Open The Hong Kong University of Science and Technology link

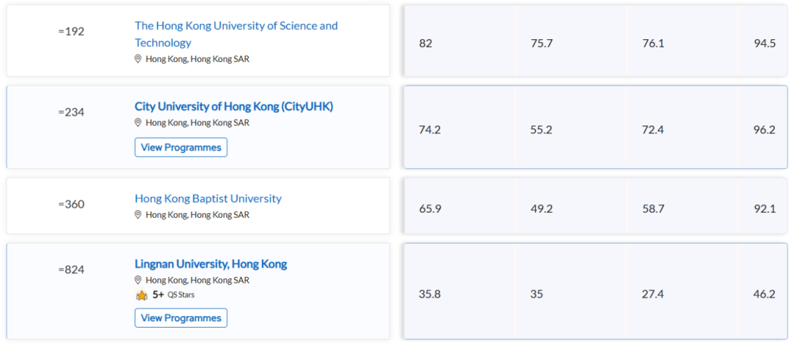236,34
